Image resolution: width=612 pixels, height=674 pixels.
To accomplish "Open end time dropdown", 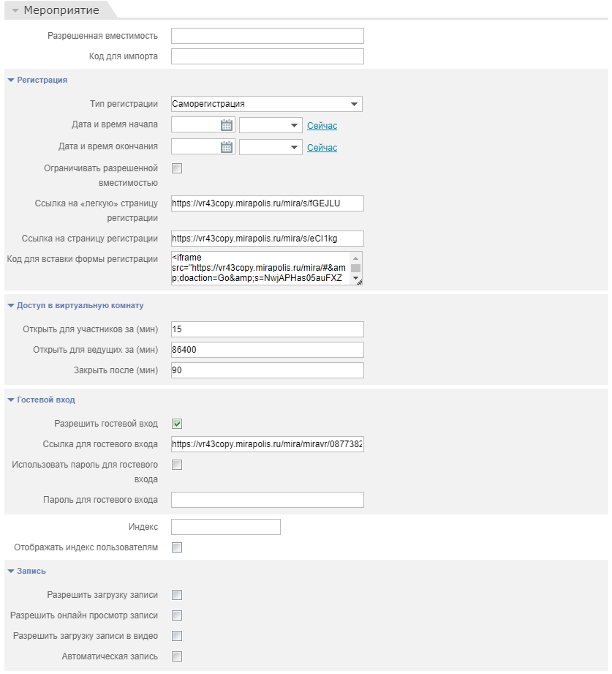I will pos(271,147).
